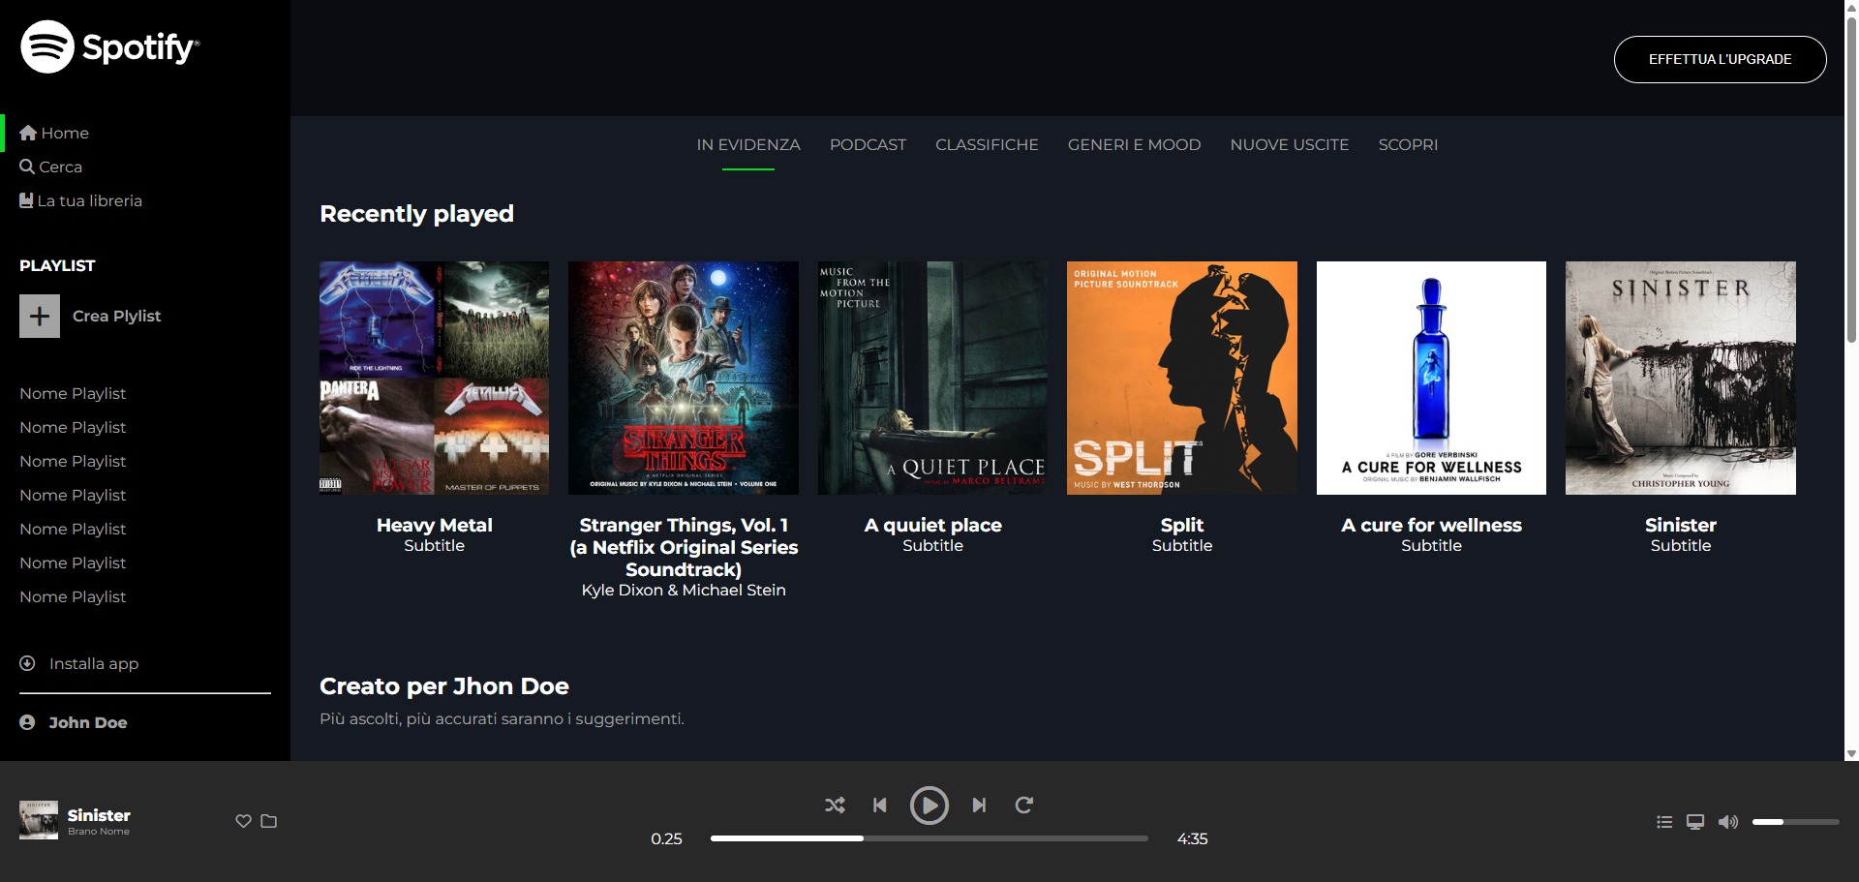
Task: Click the 4:35 track duration
Action: (1192, 838)
